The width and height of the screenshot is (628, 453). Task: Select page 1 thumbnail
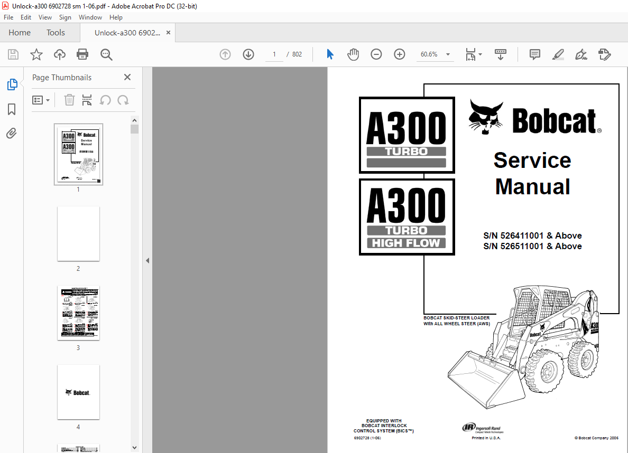tap(78, 155)
